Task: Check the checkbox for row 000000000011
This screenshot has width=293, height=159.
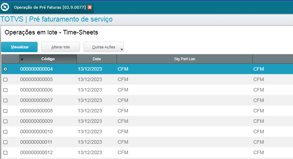Action: click(x=6, y=142)
